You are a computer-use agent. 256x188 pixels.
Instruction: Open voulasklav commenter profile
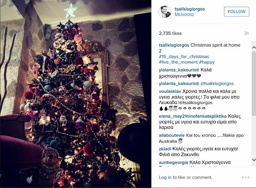(170, 91)
